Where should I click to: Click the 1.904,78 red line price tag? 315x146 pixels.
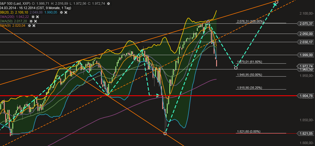click(x=305, y=96)
